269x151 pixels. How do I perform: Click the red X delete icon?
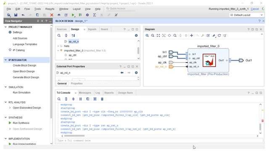(x=52, y=15)
